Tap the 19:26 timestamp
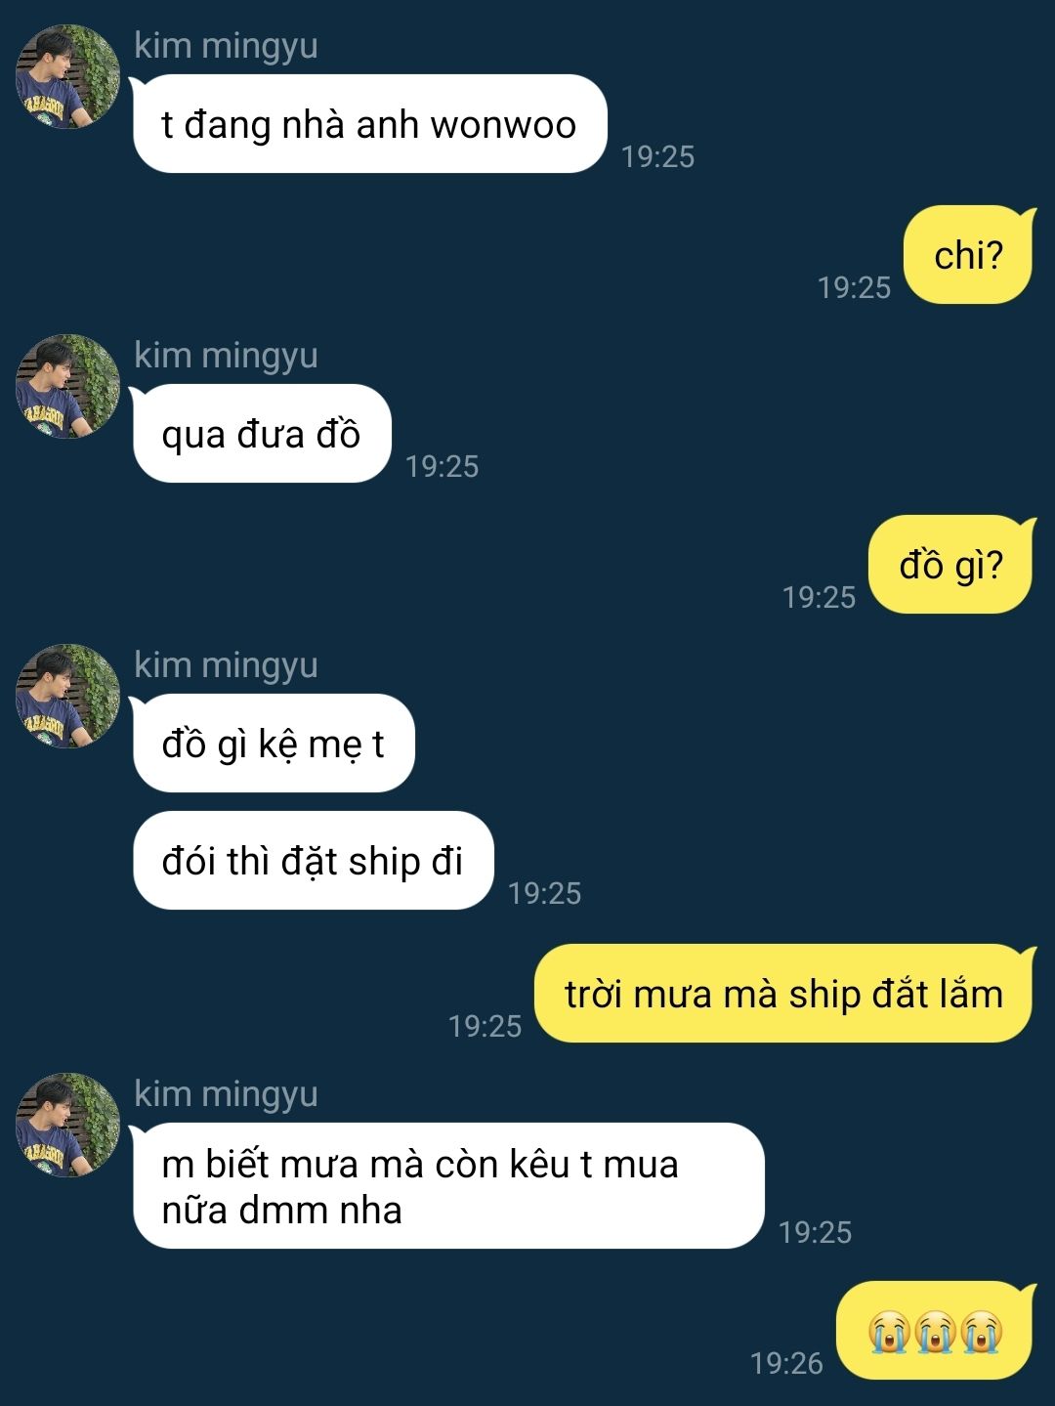 (786, 1363)
